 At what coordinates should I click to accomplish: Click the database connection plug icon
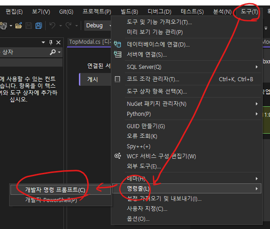pos(117,44)
